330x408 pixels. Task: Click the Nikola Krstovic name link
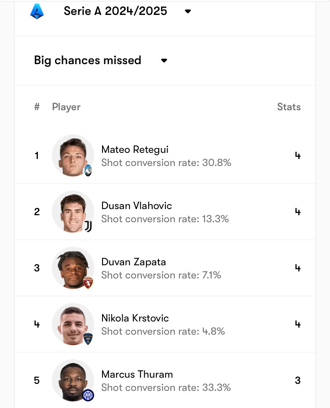135,318
